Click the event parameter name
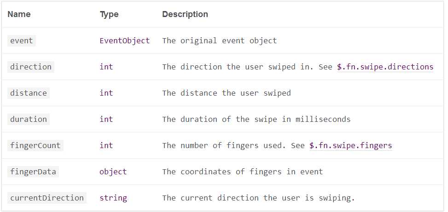The height and width of the screenshot is (212, 448). point(22,41)
